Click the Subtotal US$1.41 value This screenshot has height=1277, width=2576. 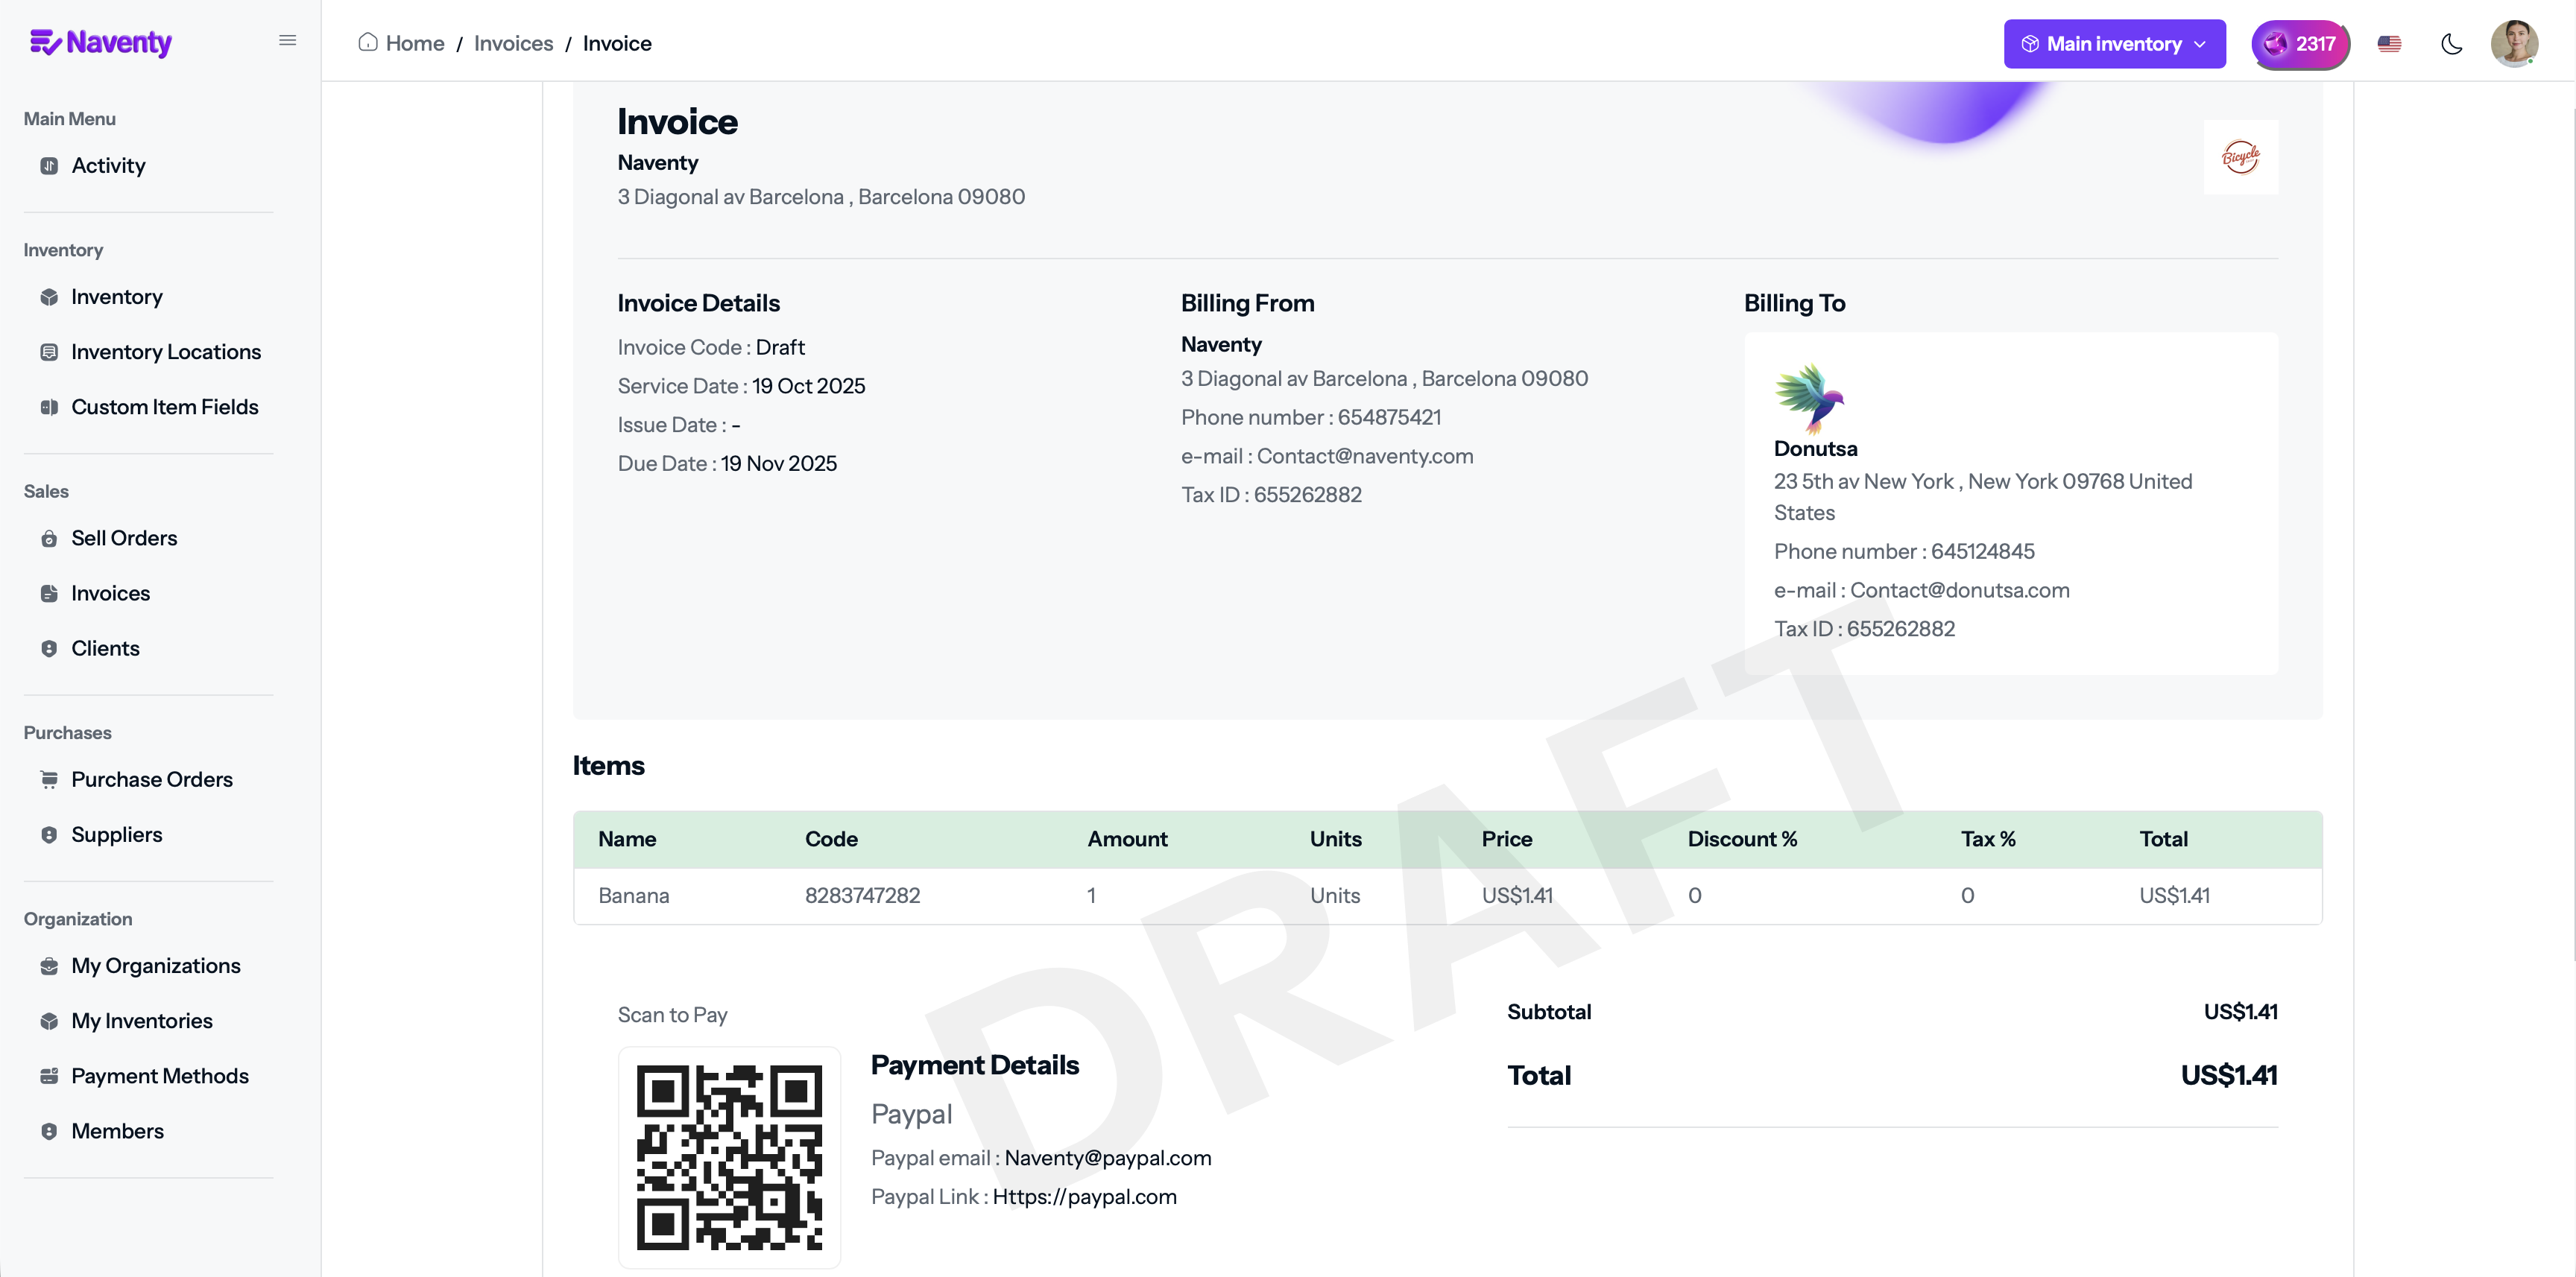tap(2240, 1011)
